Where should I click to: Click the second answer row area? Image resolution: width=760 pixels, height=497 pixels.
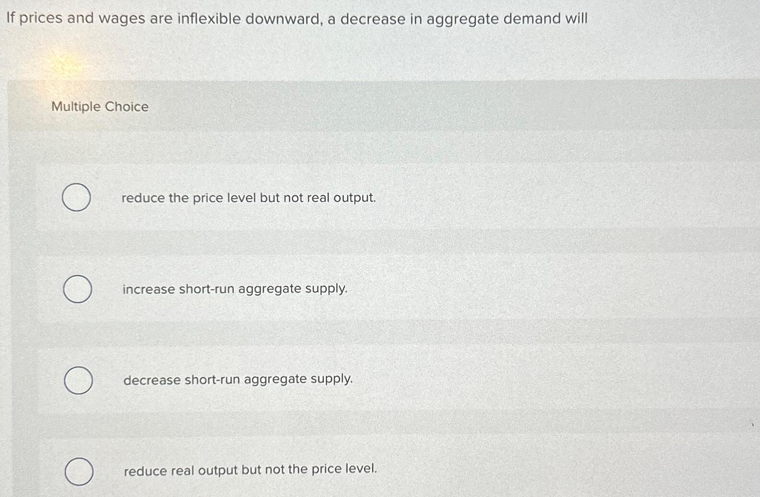(335, 289)
